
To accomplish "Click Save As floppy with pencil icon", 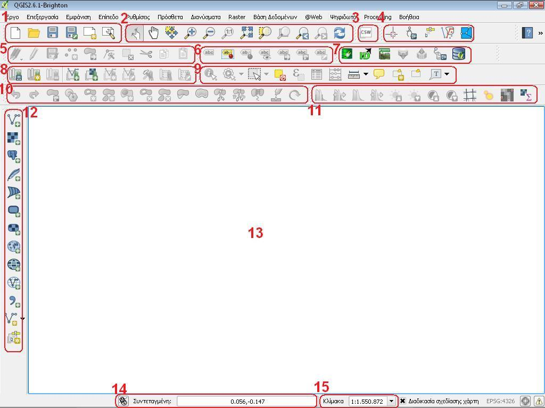I will pos(71,33).
